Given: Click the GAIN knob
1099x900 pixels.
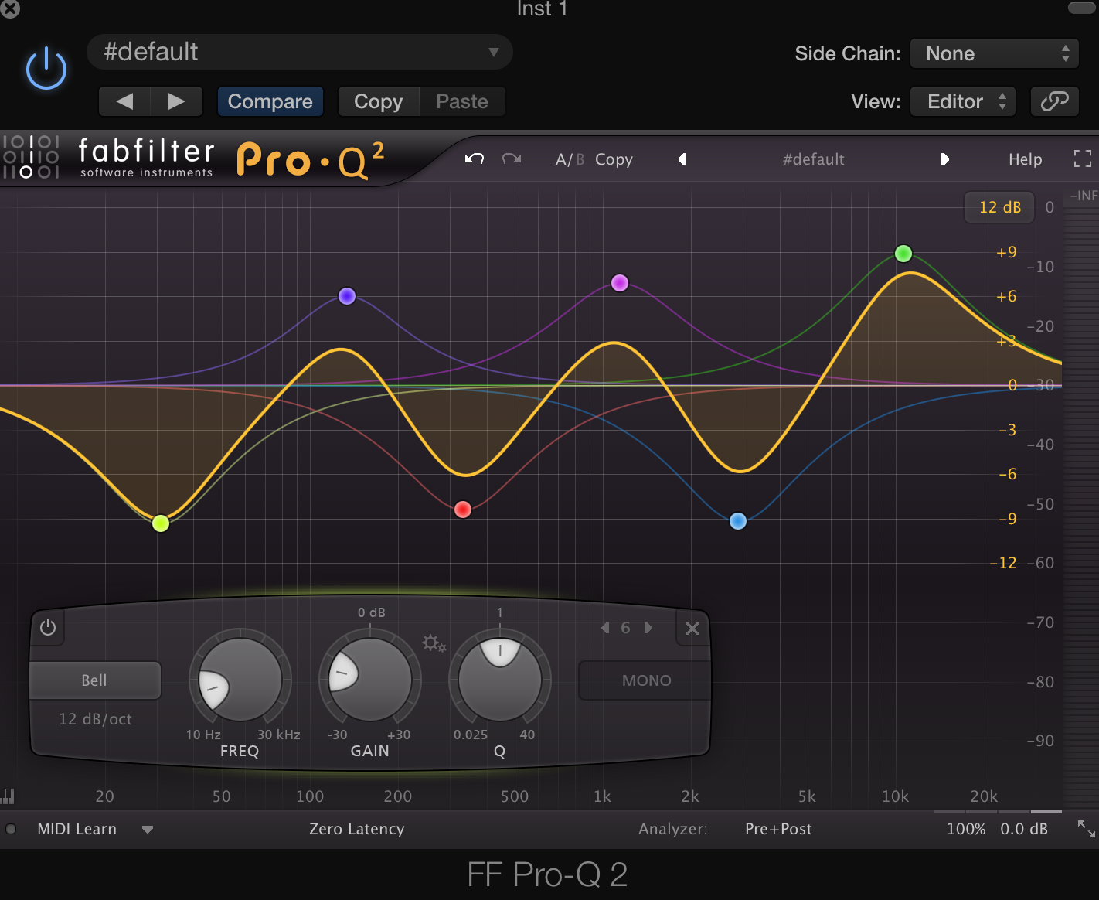Looking at the screenshot, I should click(370, 680).
